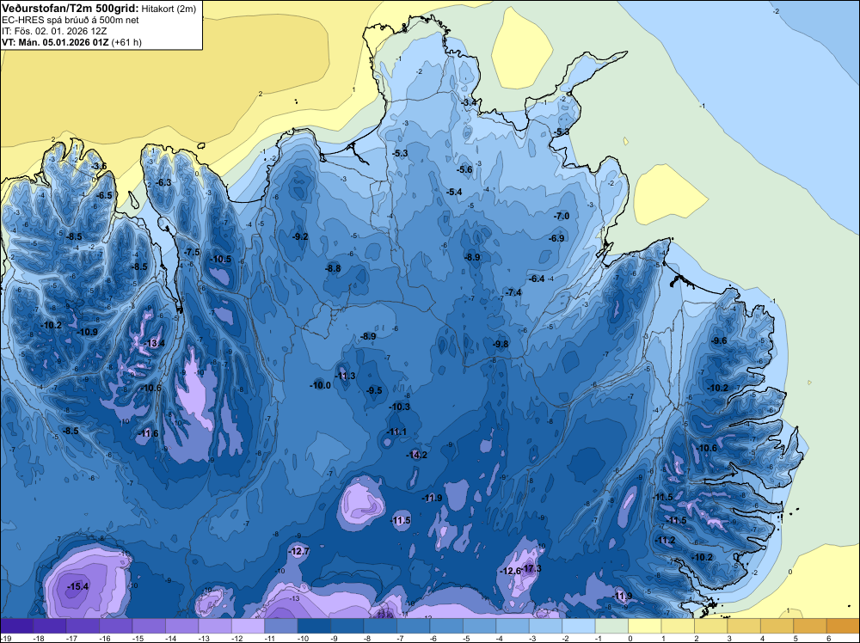
Task: Select legend swatch between -5 and -4
Action: [479, 626]
